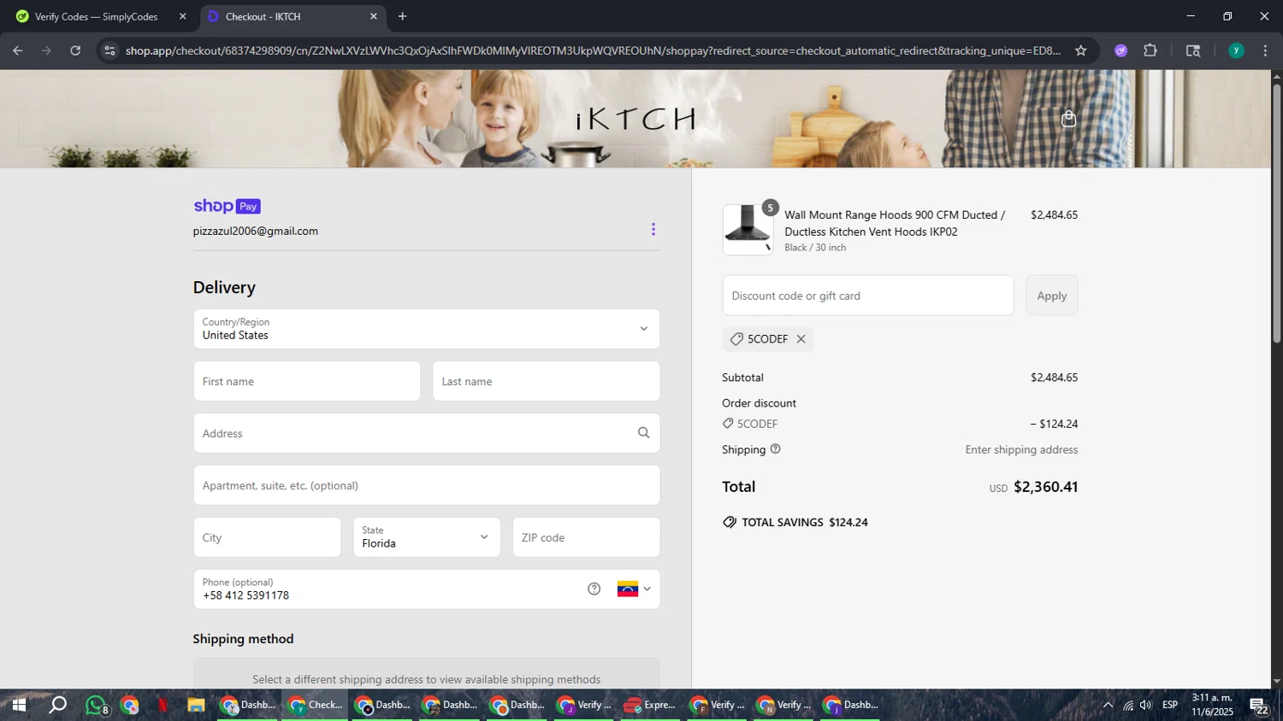
Task: Click the range hood product thumbnail
Action: point(748,230)
